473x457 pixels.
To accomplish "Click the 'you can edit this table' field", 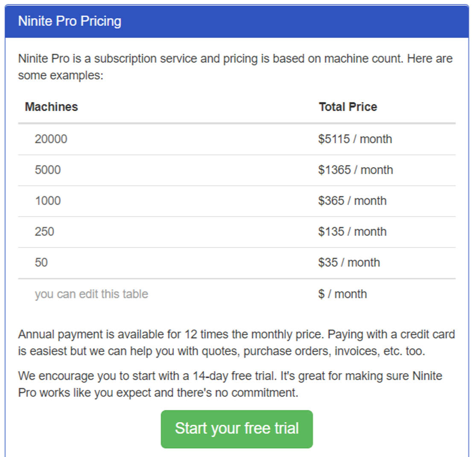I will tap(91, 294).
